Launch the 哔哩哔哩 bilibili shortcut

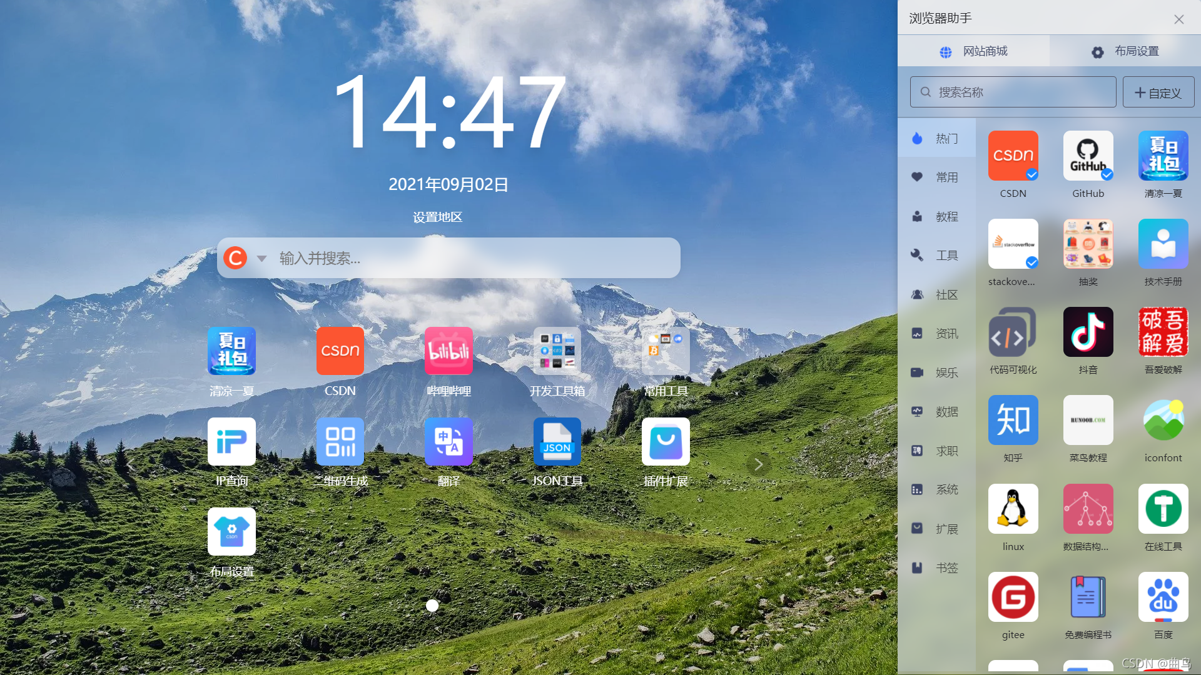click(448, 351)
